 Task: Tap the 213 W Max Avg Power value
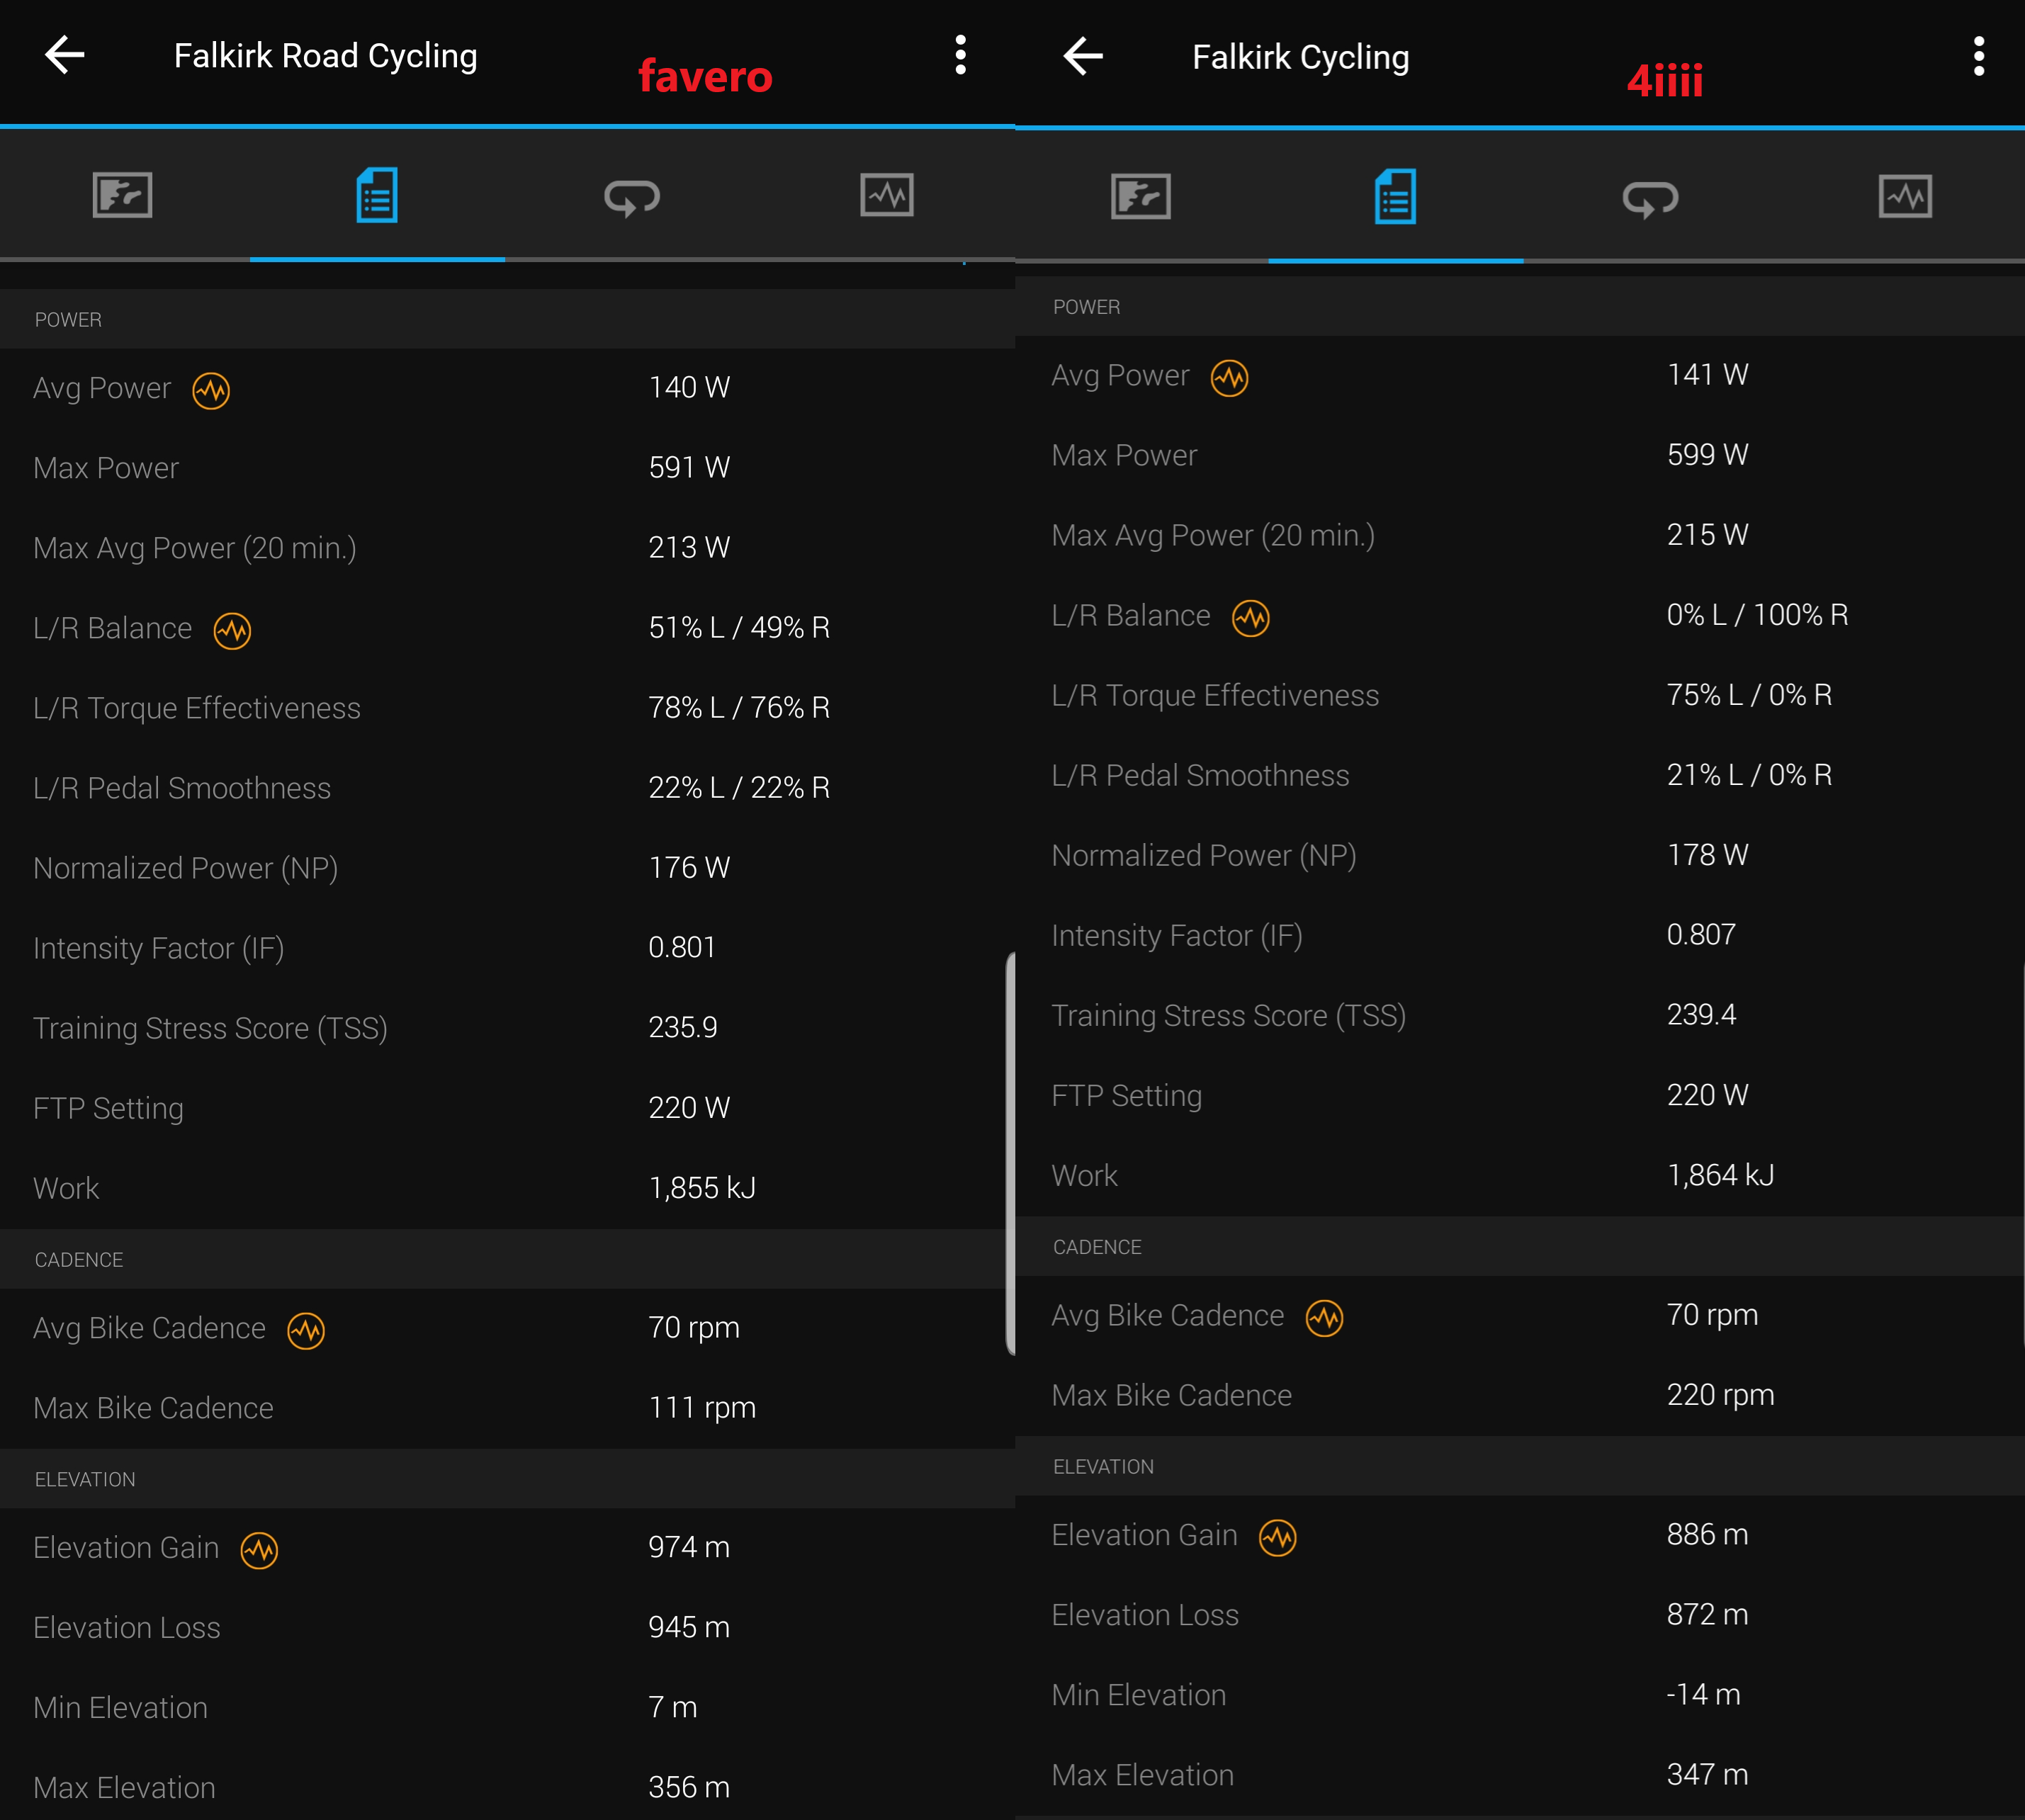(x=689, y=547)
